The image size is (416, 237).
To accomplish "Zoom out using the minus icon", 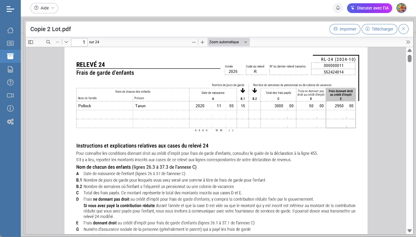I will pyautogui.click(x=194, y=42).
